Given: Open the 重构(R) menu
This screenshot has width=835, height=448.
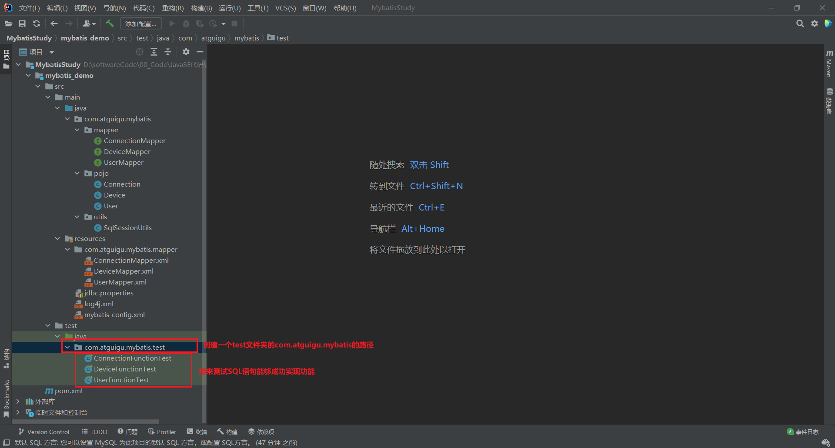Looking at the screenshot, I should (x=173, y=8).
